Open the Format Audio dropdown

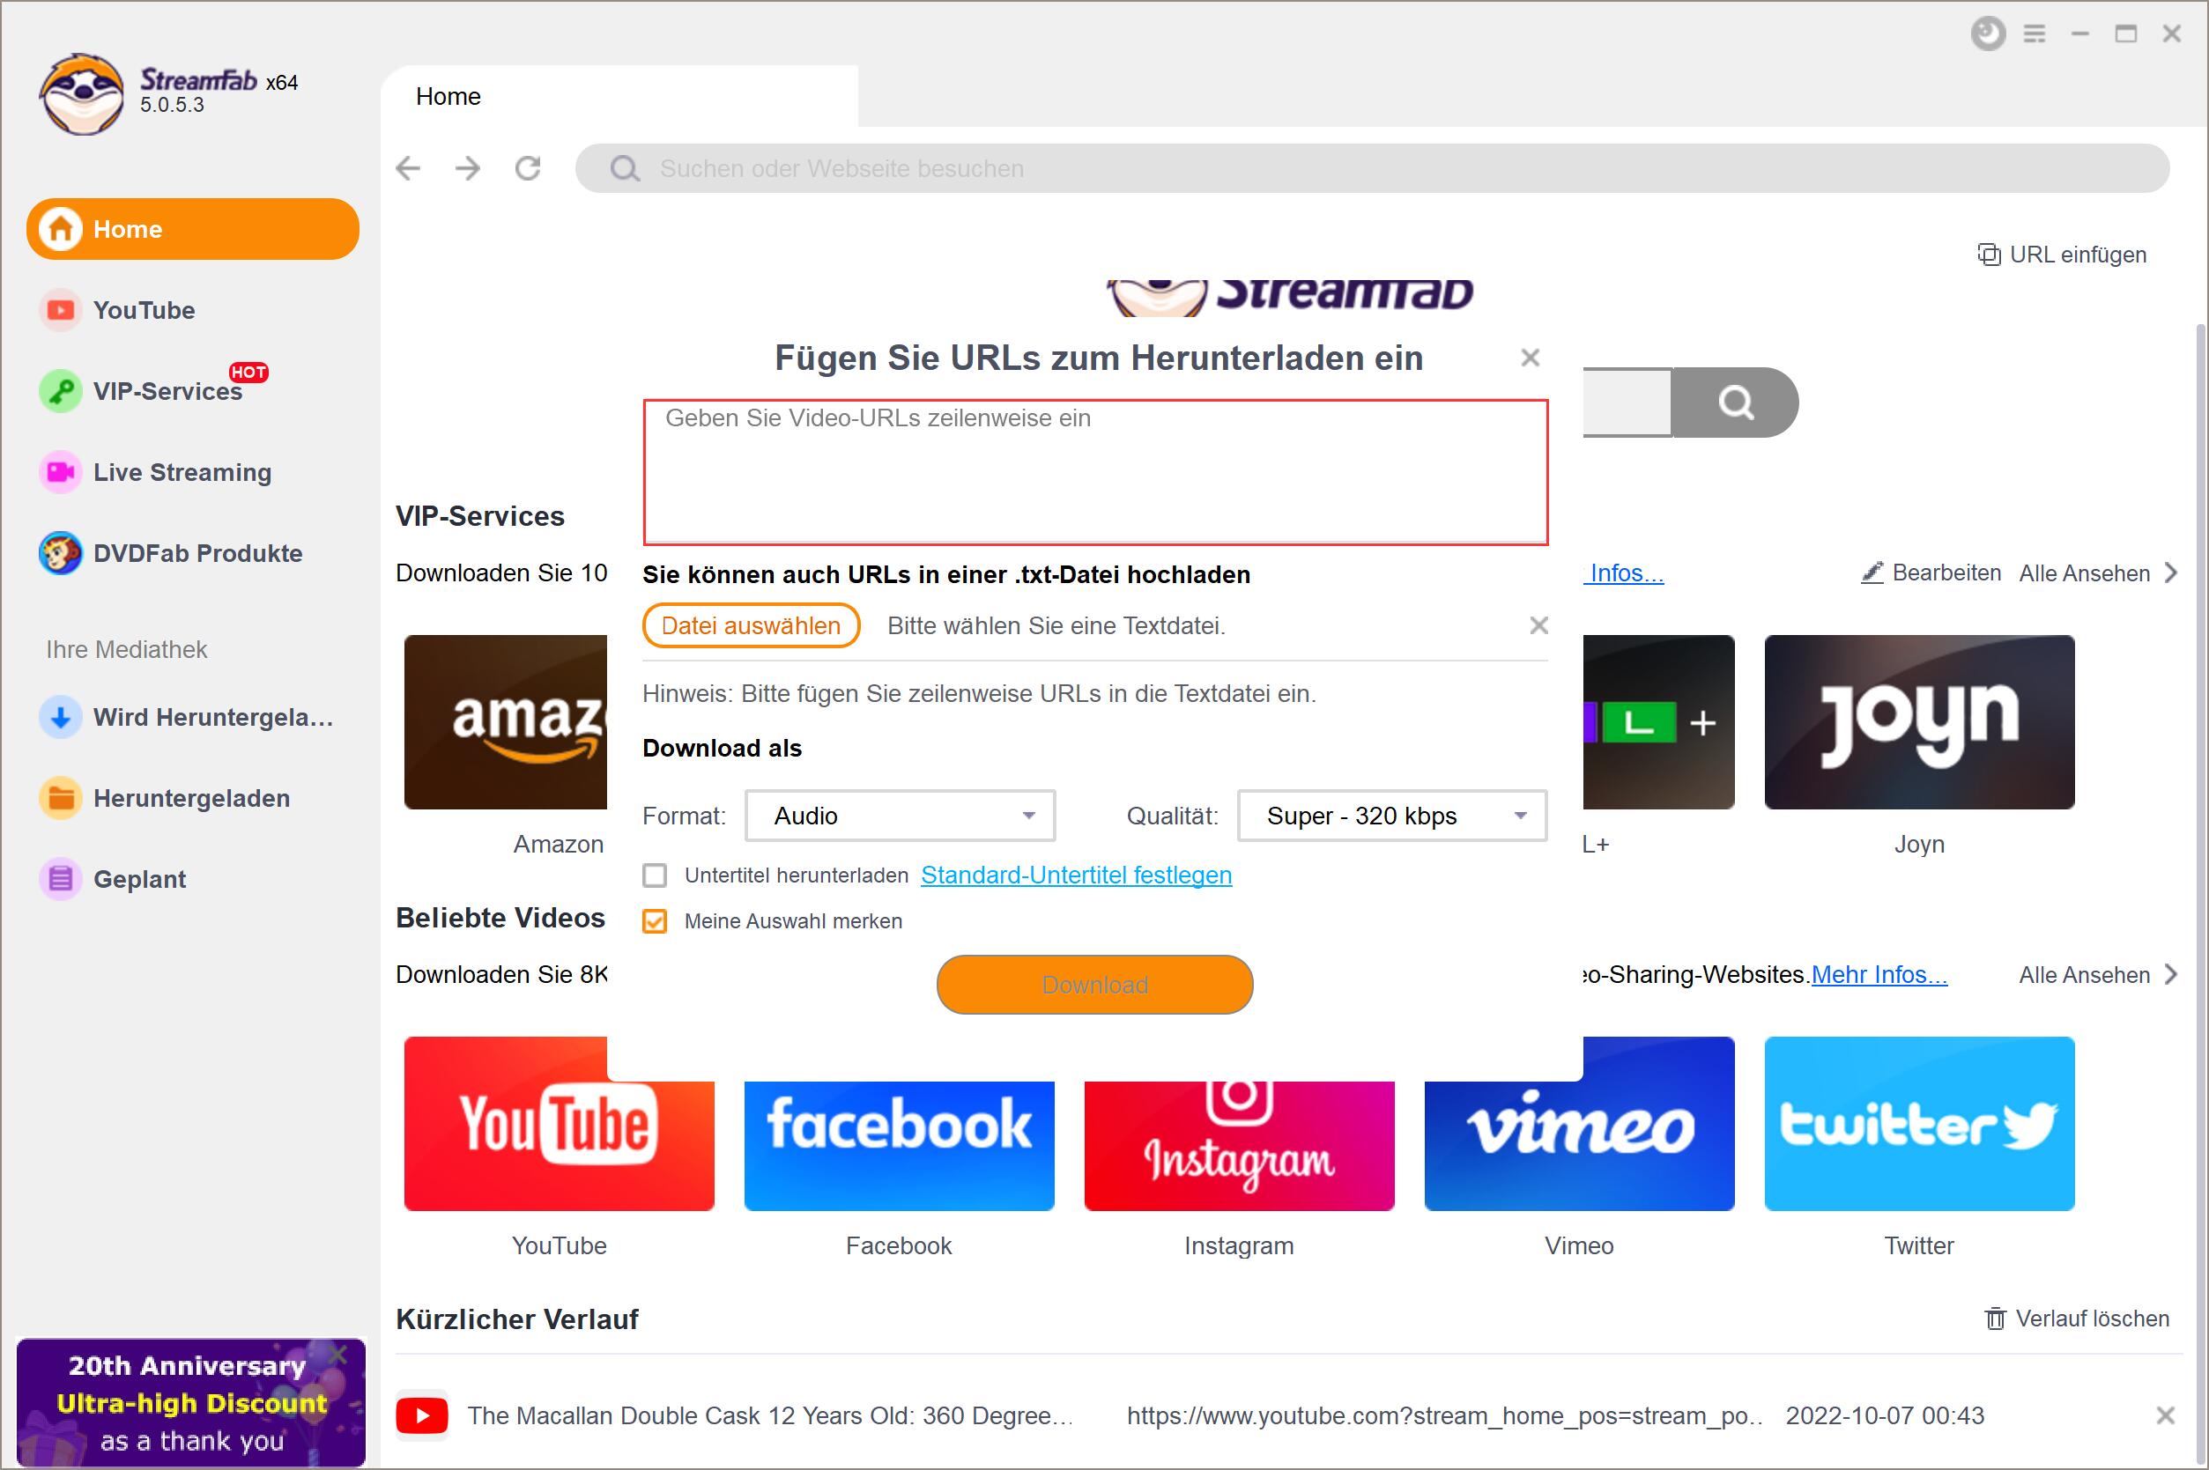(901, 816)
